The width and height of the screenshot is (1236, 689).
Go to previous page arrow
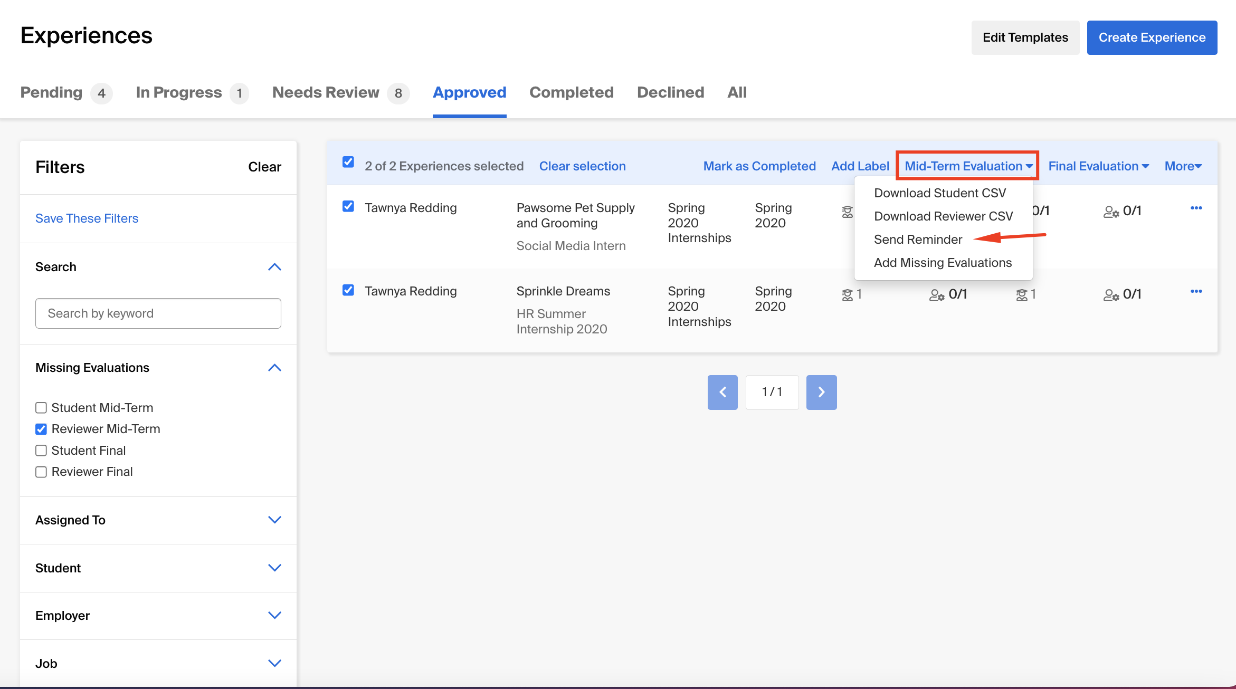[722, 392]
